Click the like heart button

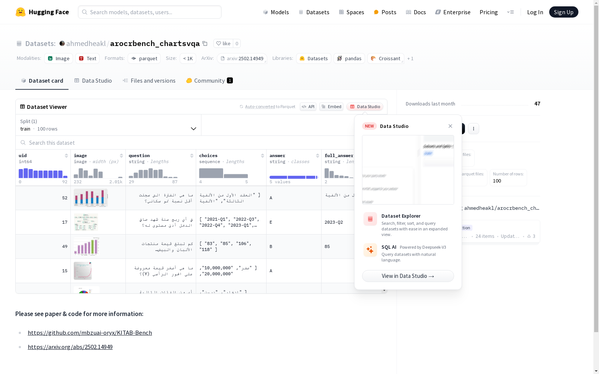[x=223, y=43]
